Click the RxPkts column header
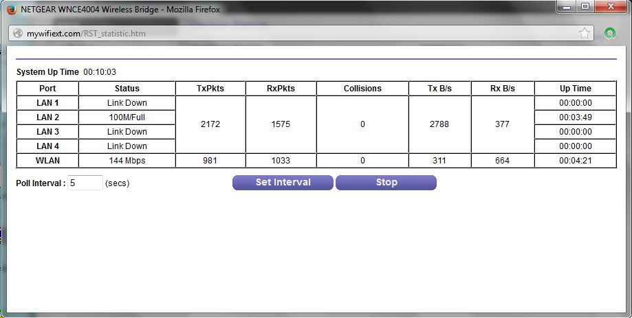The height and width of the screenshot is (318, 632). click(281, 88)
